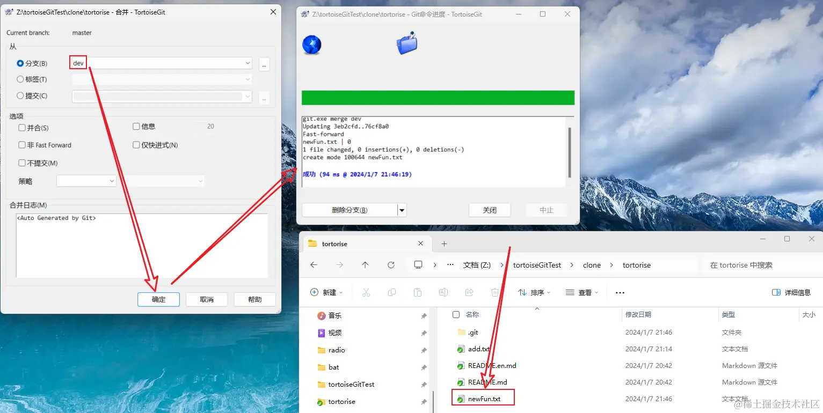Select the 分支(B) radio button
Image resolution: width=823 pixels, height=413 pixels.
[x=20, y=63]
